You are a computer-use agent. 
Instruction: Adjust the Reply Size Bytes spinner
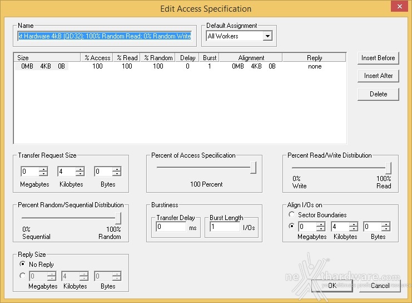coord(117,276)
